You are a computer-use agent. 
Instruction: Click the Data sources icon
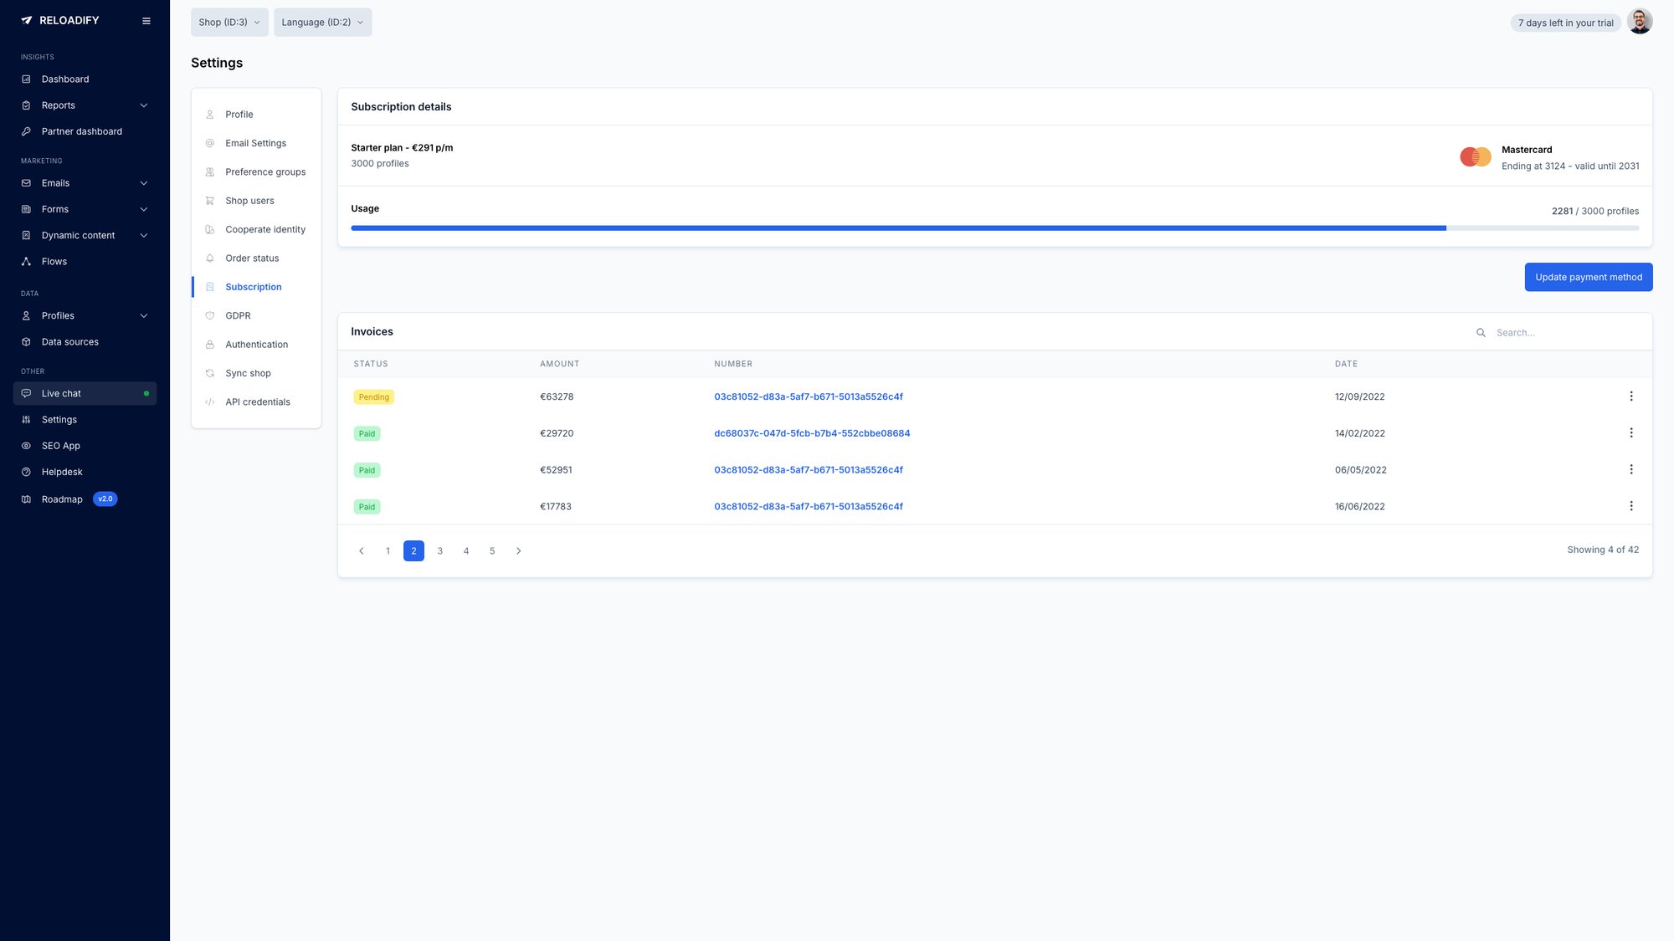click(26, 341)
